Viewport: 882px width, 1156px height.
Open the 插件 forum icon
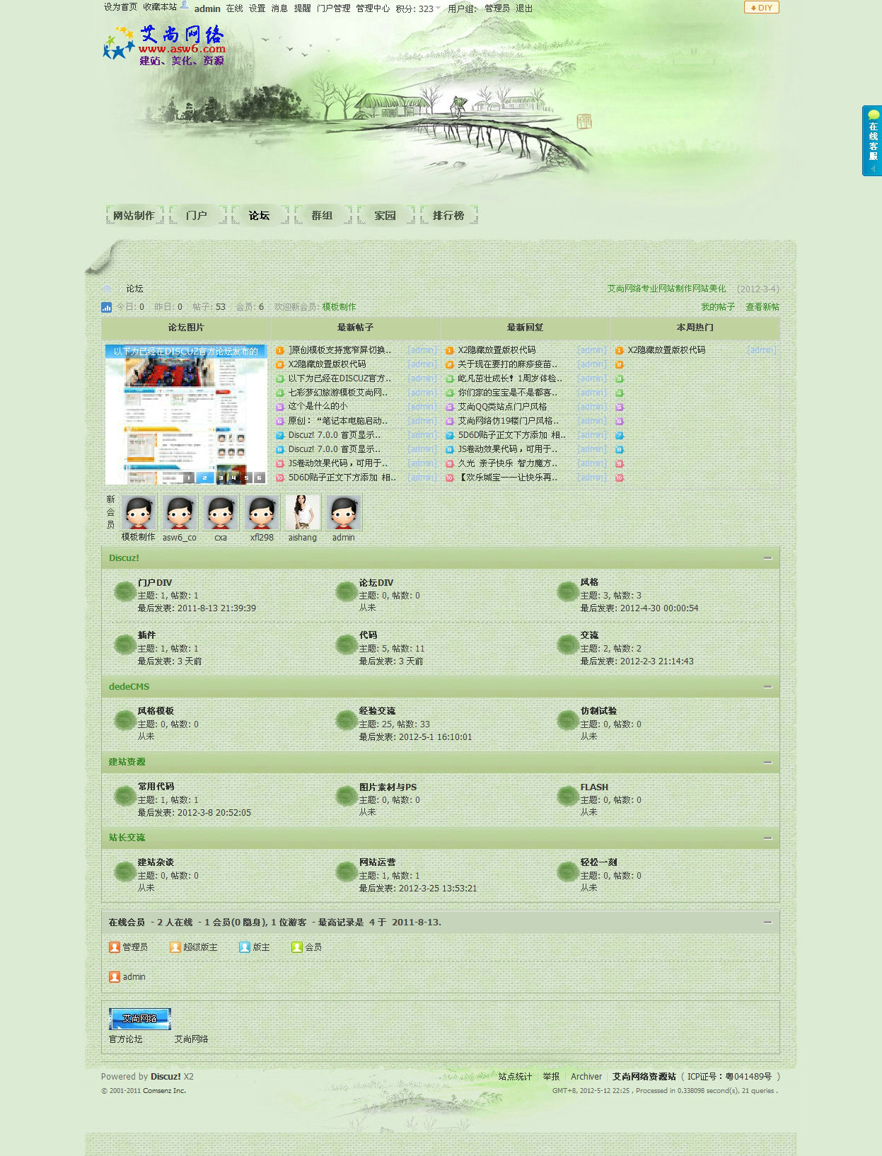125,645
